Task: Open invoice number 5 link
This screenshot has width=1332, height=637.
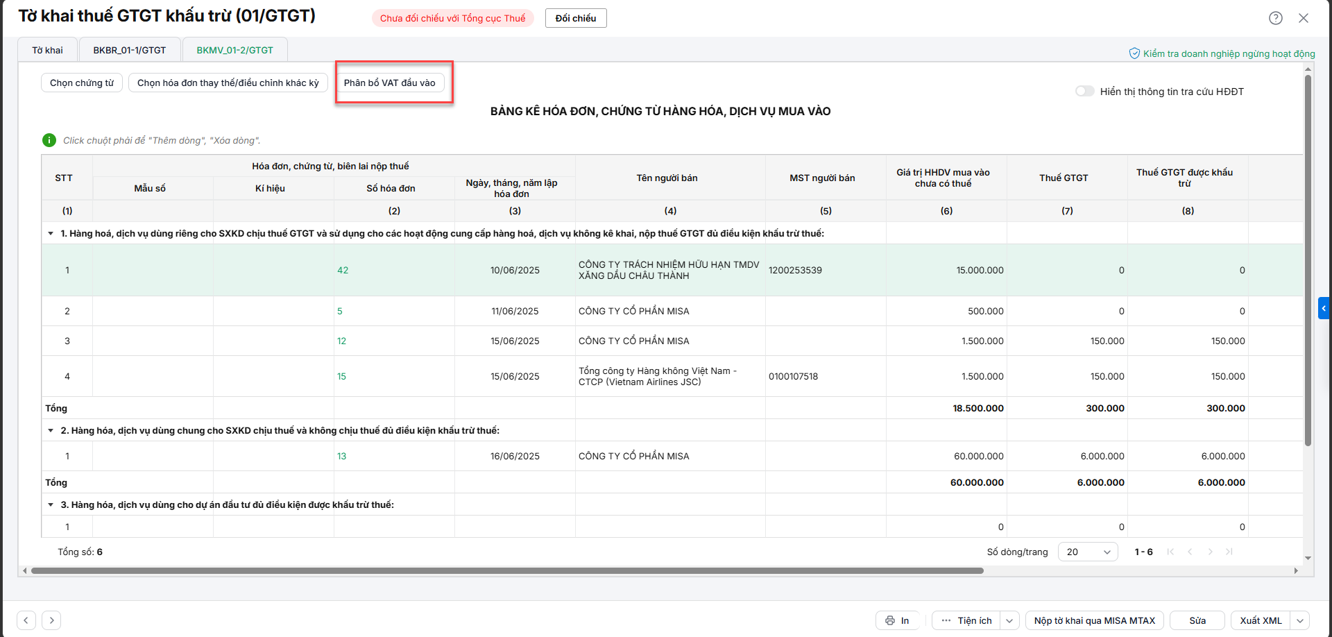Action: [340, 311]
